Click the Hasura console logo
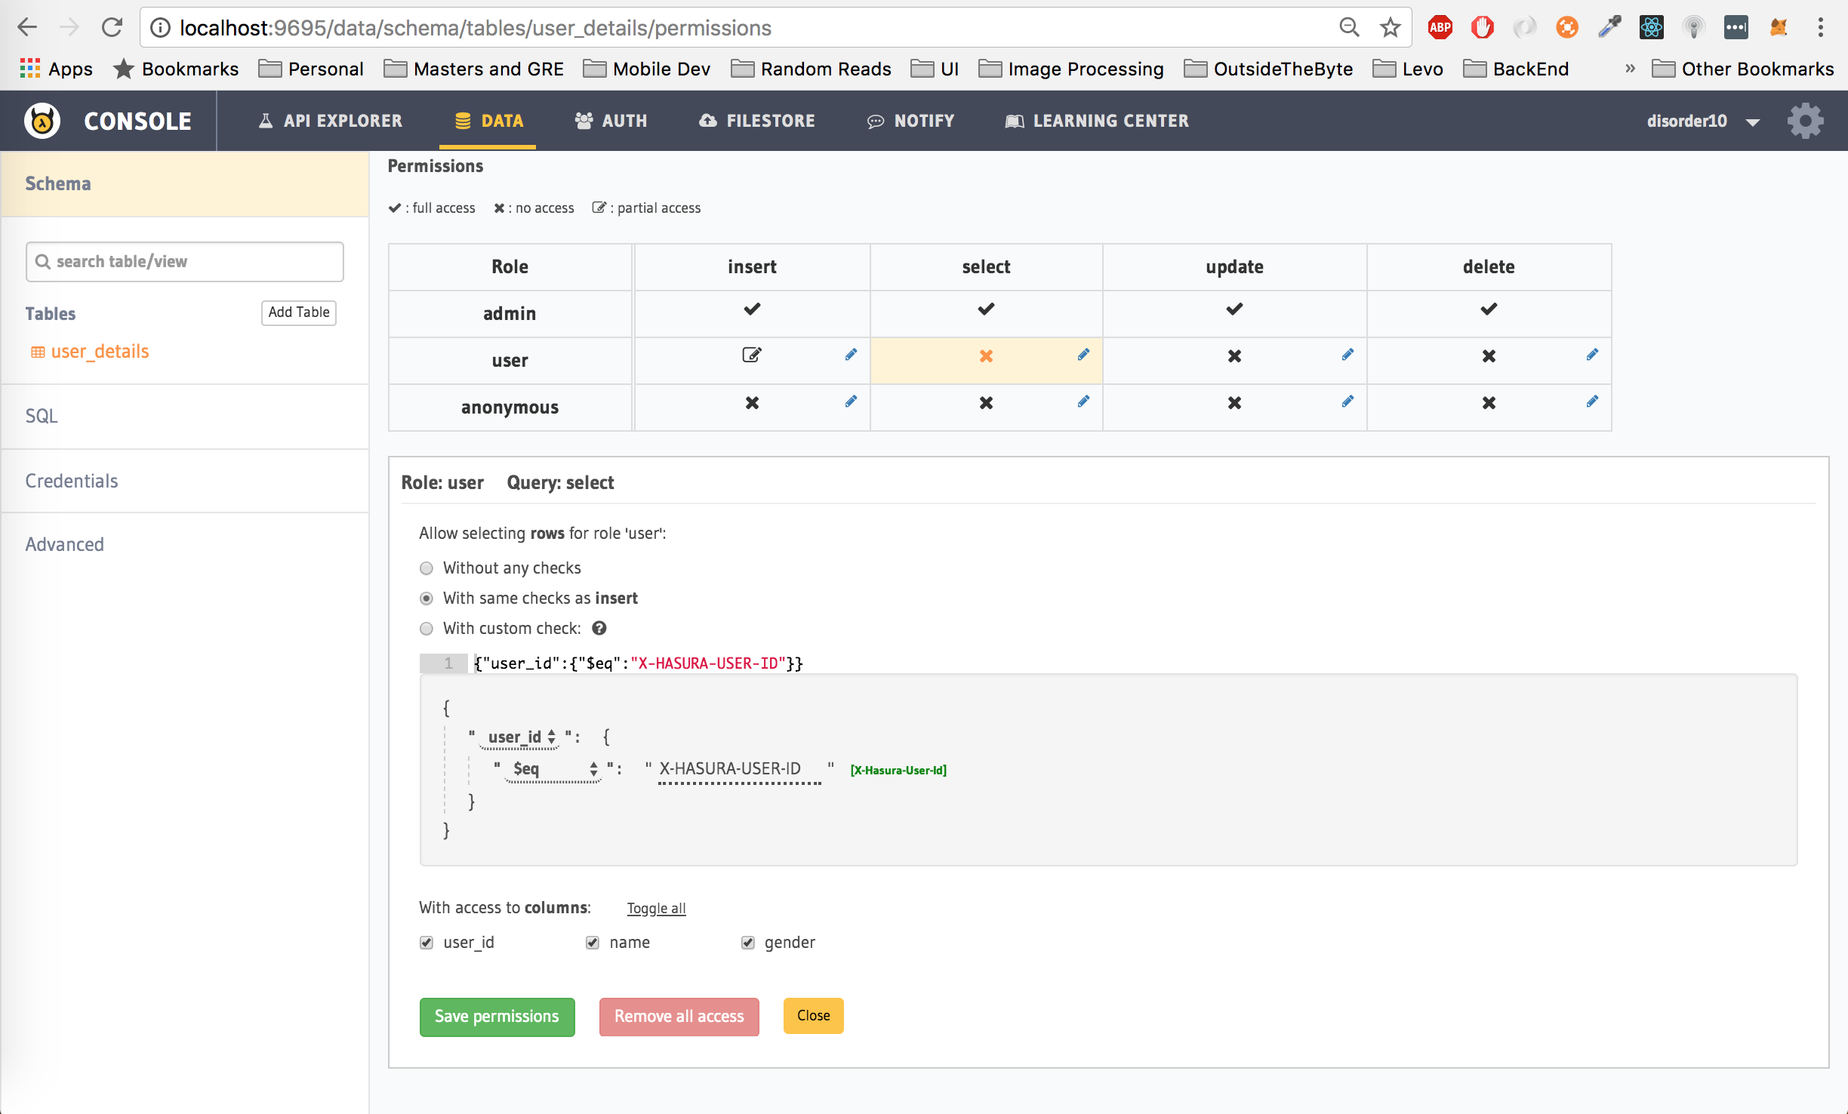Image resolution: width=1848 pixels, height=1114 pixels. pyautogui.click(x=42, y=121)
